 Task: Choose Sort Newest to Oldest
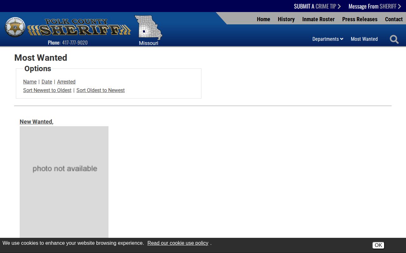(47, 90)
